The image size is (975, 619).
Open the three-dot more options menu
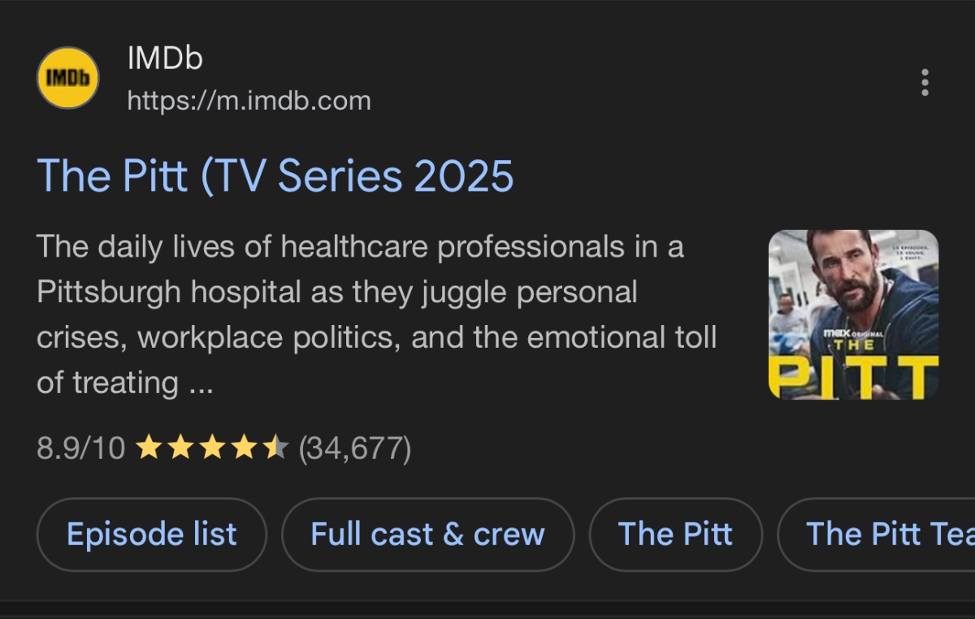[x=924, y=82]
